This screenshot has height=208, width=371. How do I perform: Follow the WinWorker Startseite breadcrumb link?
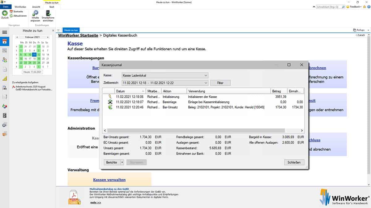coord(78,35)
